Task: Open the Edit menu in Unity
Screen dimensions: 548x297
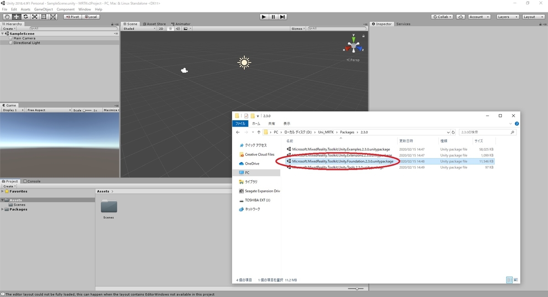Action: click(14, 9)
